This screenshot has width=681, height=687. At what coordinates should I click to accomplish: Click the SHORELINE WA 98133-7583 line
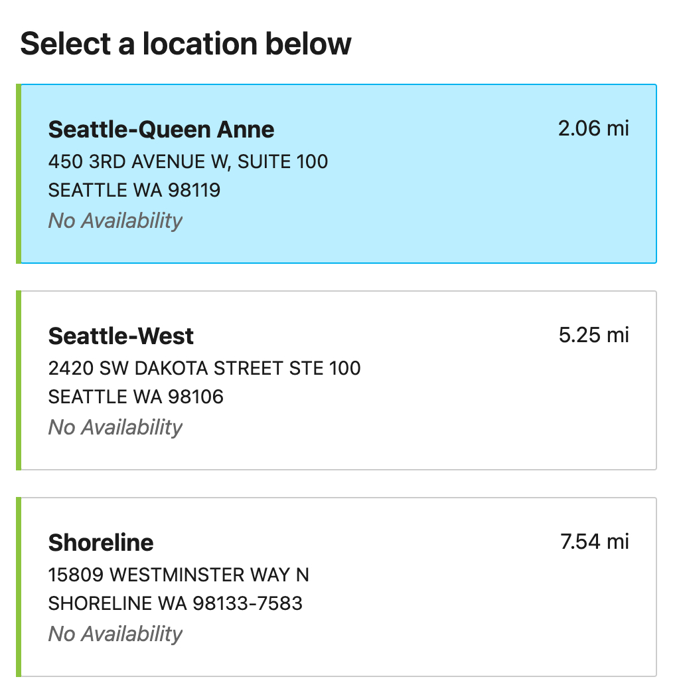[x=175, y=603]
